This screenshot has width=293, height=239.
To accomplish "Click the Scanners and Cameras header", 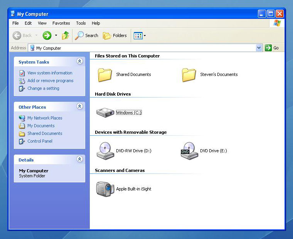I will [x=120, y=170].
